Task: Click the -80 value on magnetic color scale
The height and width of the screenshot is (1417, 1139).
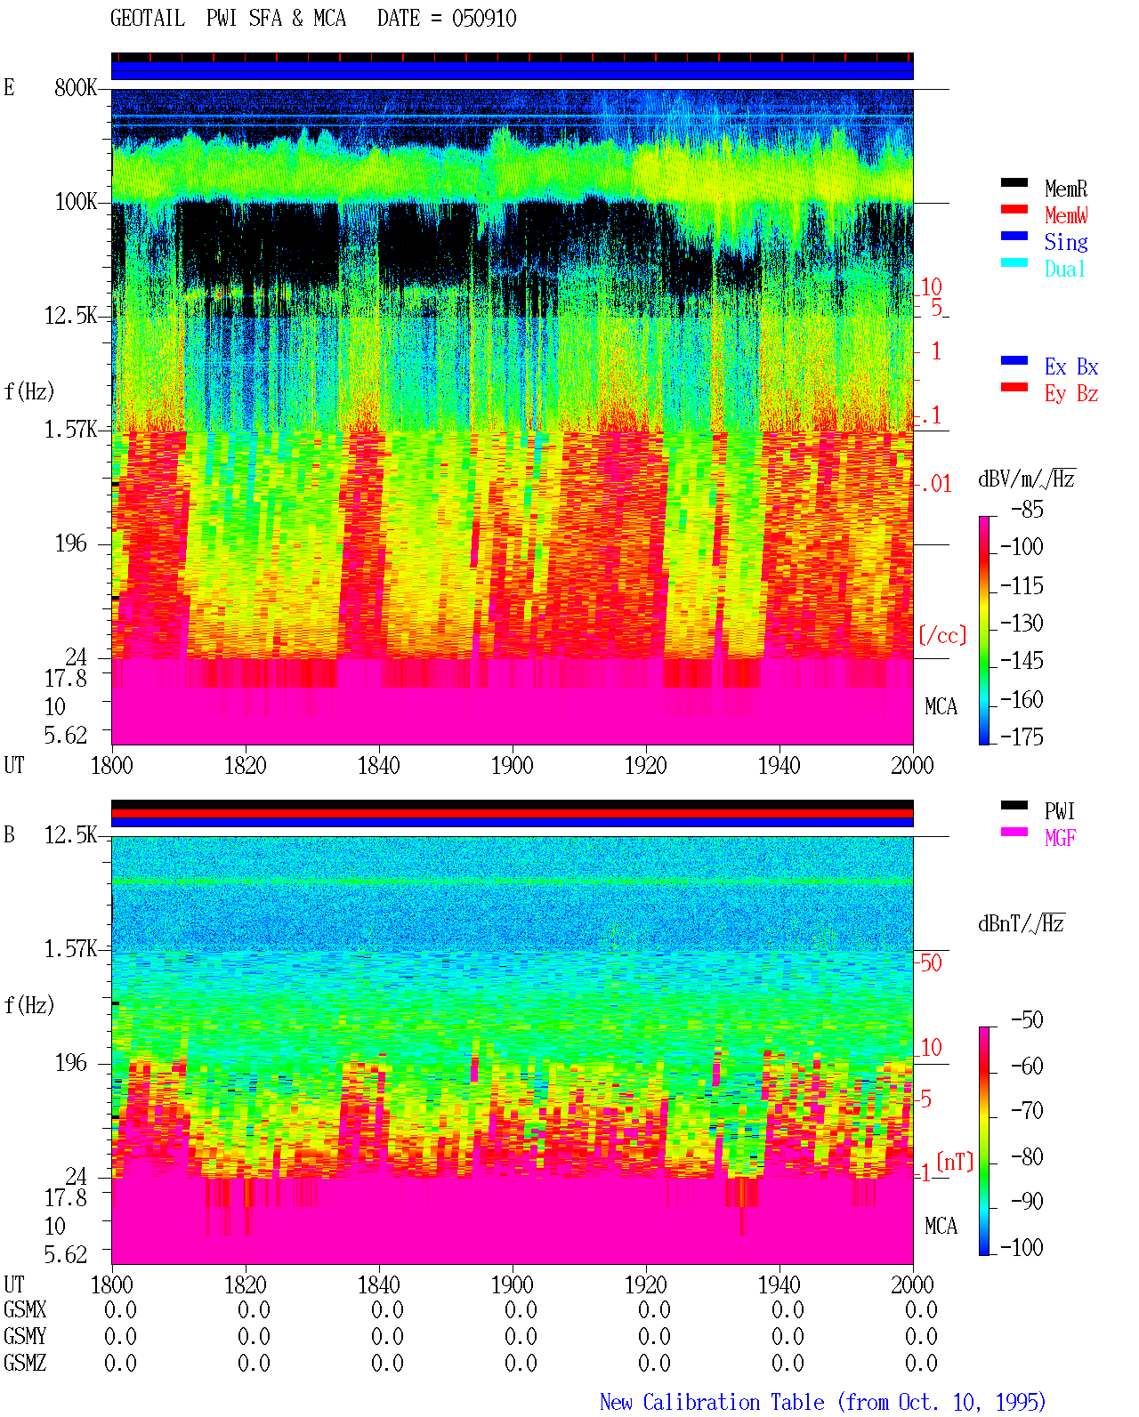Action: point(1027,1156)
